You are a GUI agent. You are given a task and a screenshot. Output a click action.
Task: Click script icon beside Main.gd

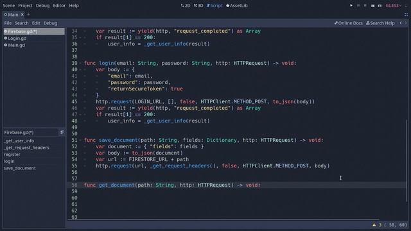[x=6, y=45]
